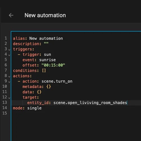This screenshot has height=141, width=141.
Task: Place cursor in alias value 'New automation'
Action: point(46,38)
